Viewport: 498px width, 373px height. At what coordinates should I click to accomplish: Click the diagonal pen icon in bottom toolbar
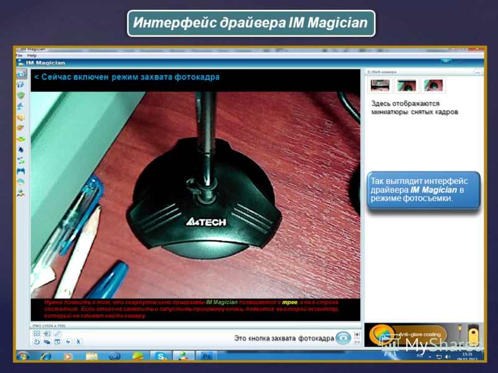pos(57,333)
